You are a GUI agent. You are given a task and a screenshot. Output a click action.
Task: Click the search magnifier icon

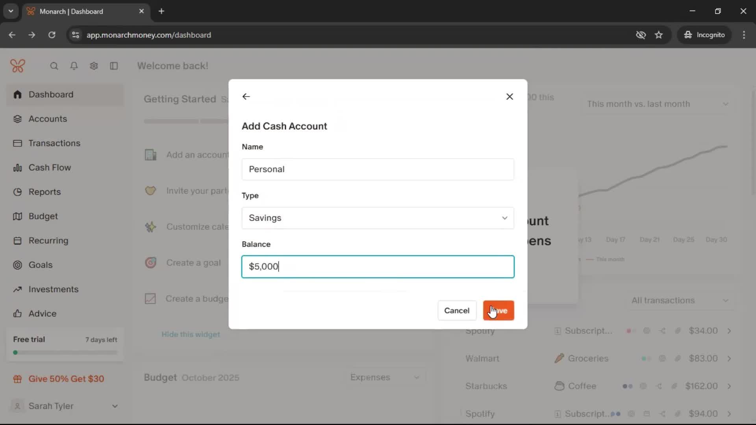(x=54, y=66)
